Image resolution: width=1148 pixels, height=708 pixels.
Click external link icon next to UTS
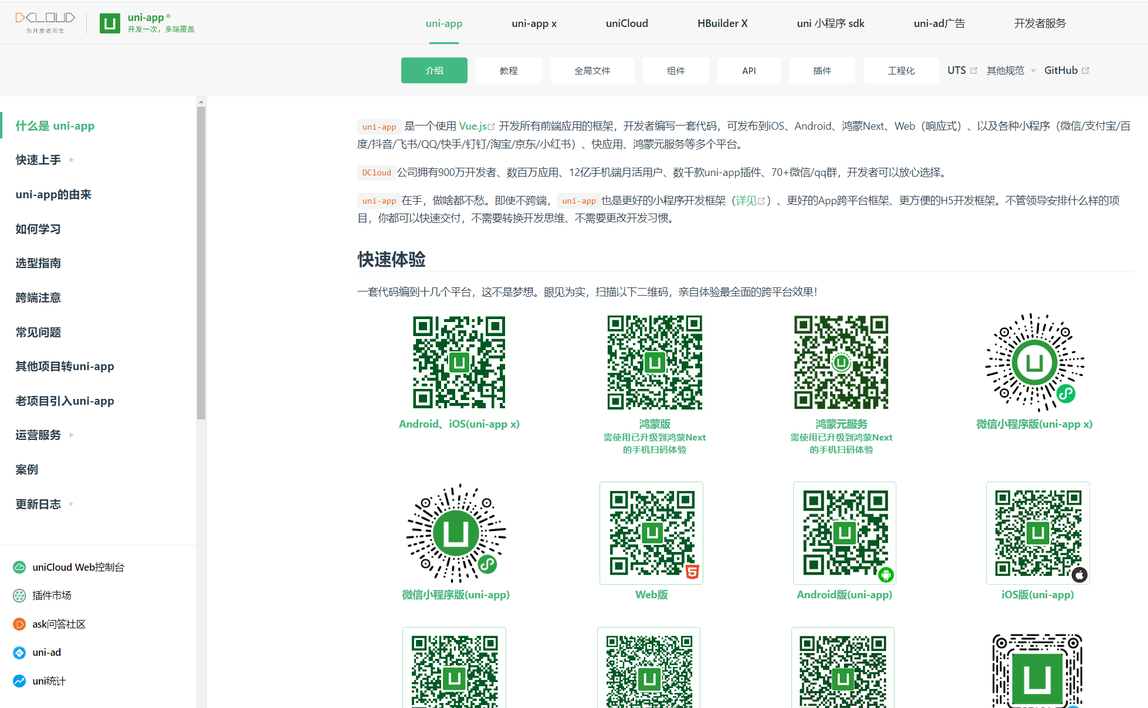point(974,70)
